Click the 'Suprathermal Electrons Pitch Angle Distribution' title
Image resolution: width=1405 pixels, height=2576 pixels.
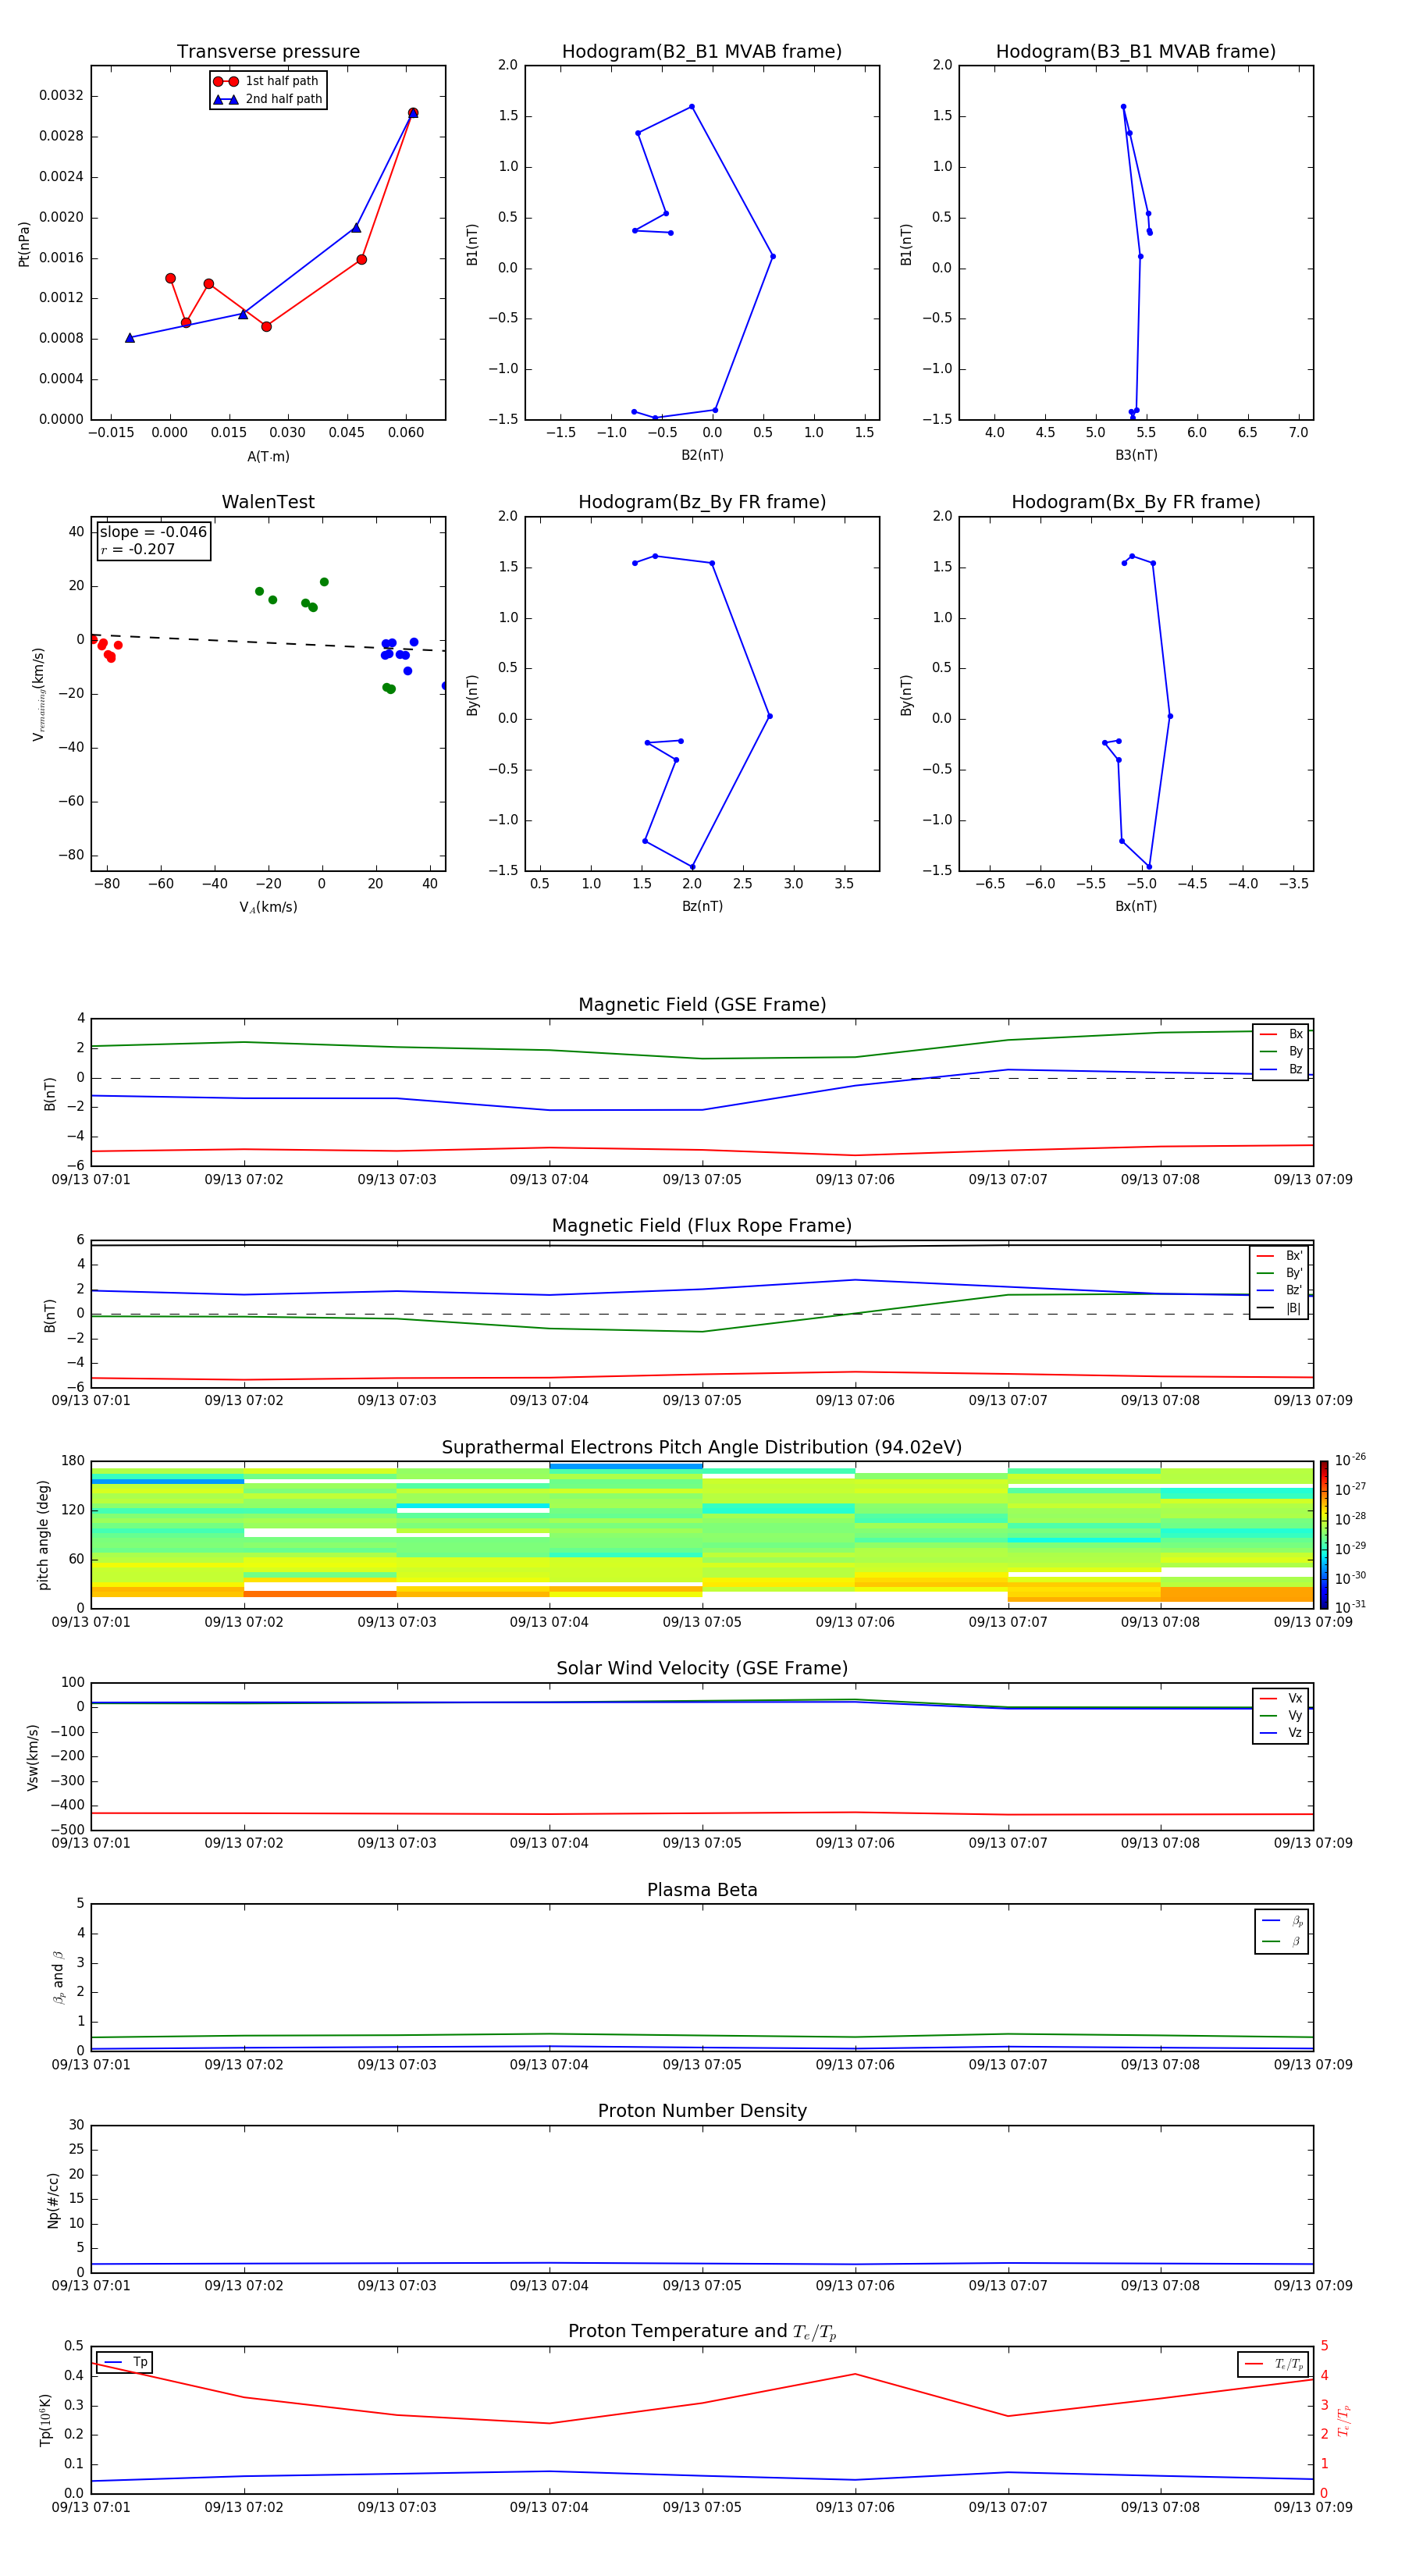point(702,1448)
